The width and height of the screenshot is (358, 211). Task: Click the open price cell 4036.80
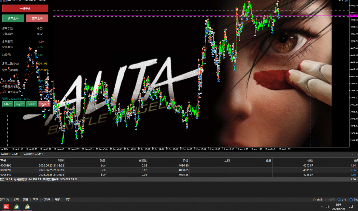click(x=184, y=165)
